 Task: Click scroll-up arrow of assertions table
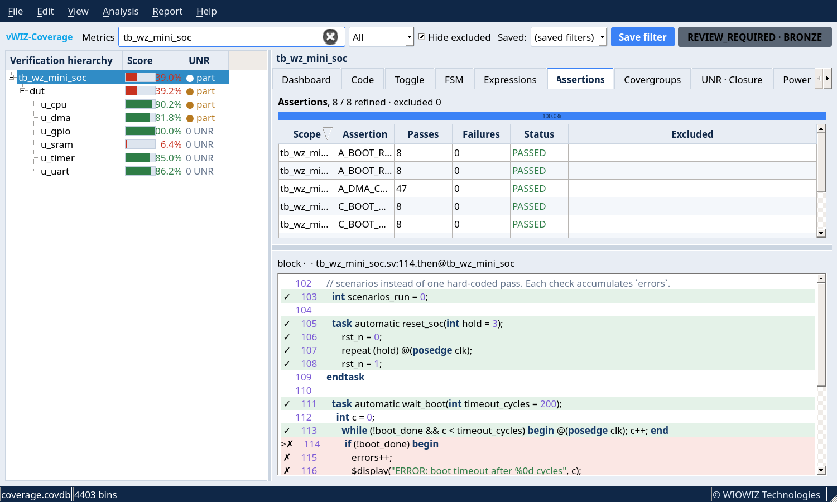(821, 129)
